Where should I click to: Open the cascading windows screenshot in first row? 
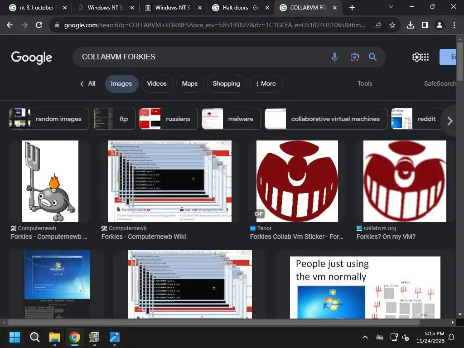pyautogui.click(x=169, y=181)
